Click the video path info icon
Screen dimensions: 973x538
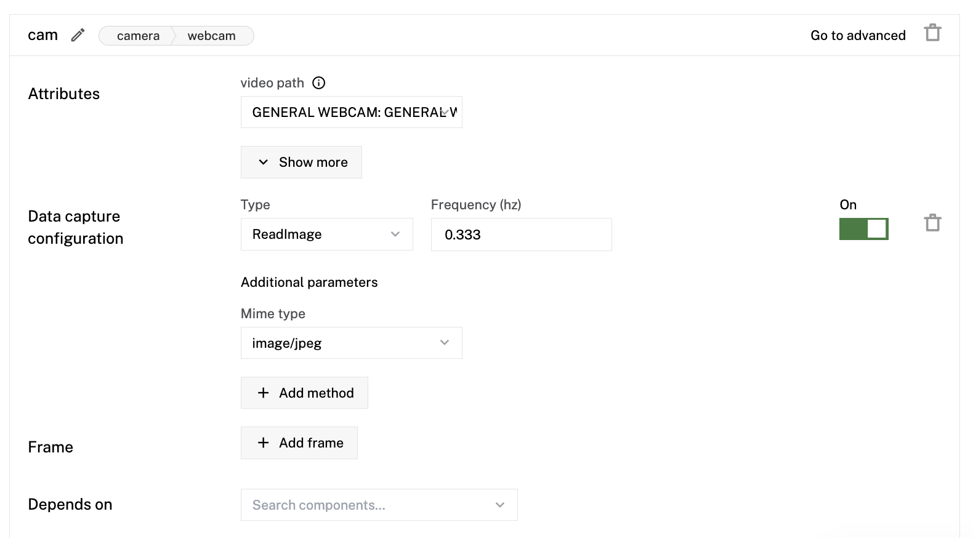click(318, 83)
